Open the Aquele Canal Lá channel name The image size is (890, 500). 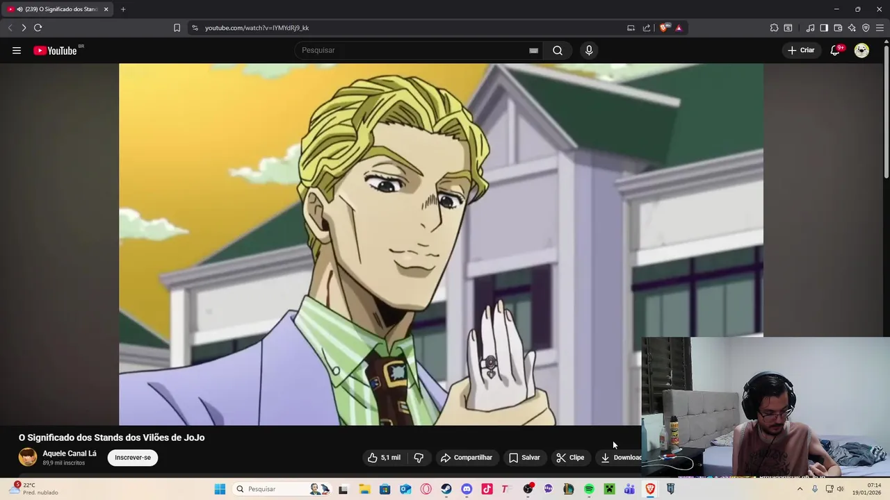pos(70,453)
